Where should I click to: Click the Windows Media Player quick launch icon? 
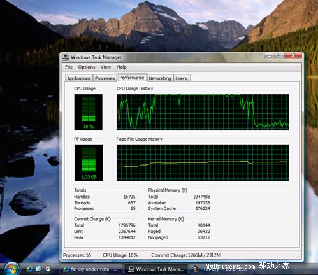pyautogui.click(x=48, y=269)
